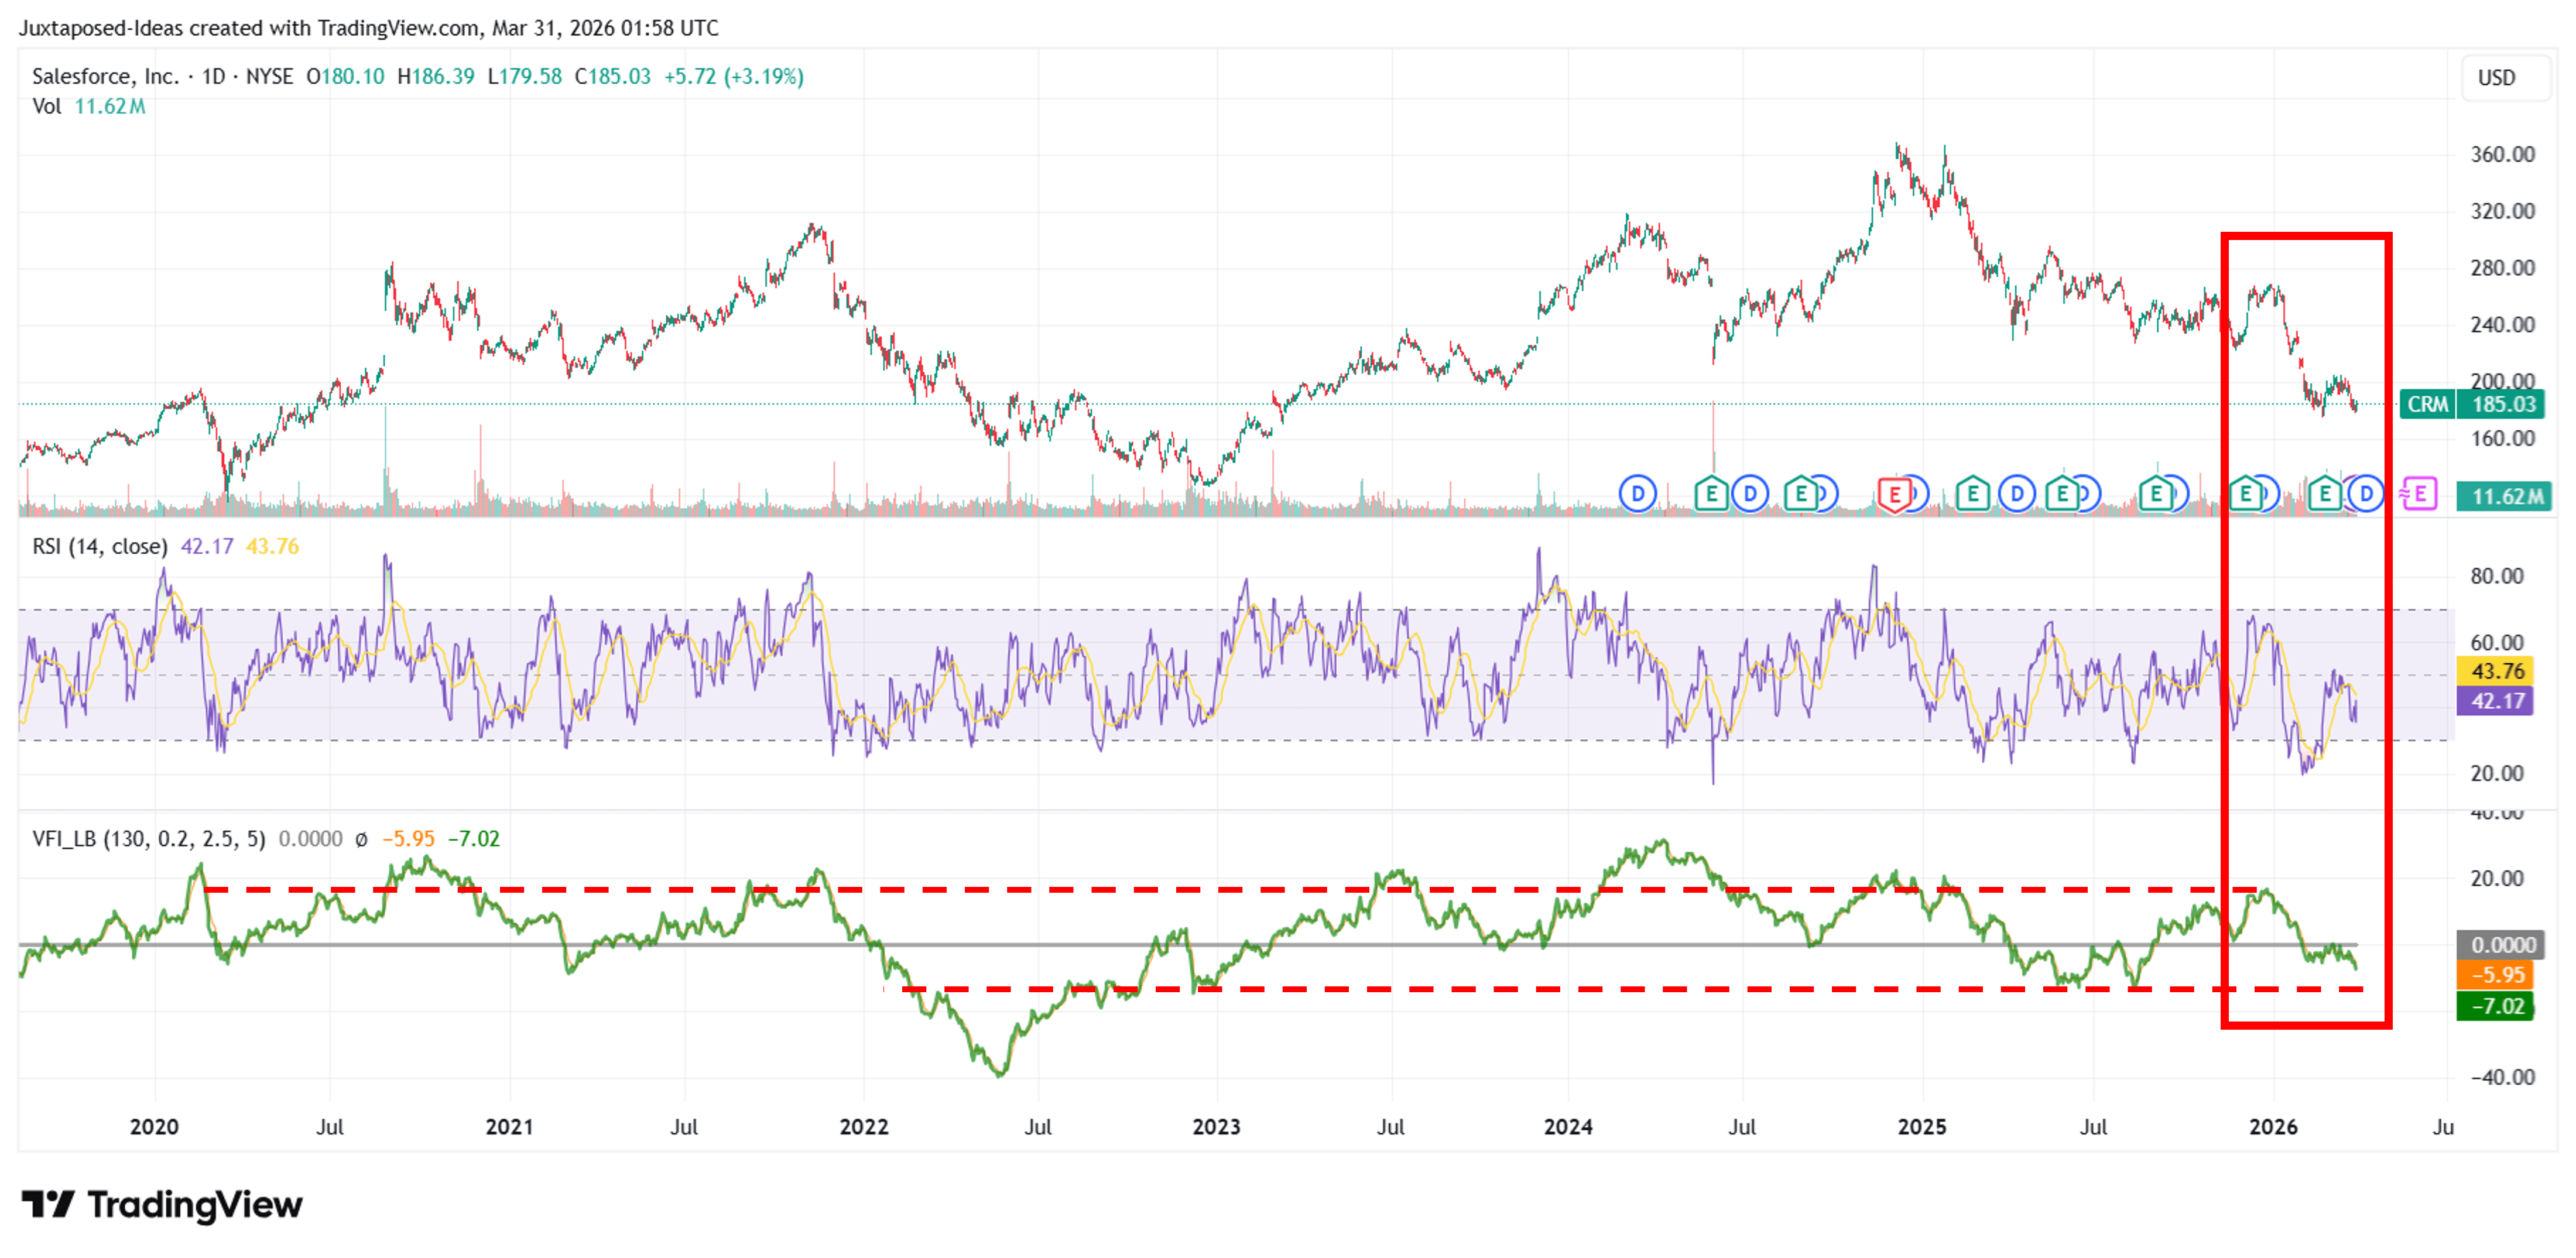
Task: Click the VFI_LB (130, 0.2, 2.5, 5) legend
Action: 149,839
